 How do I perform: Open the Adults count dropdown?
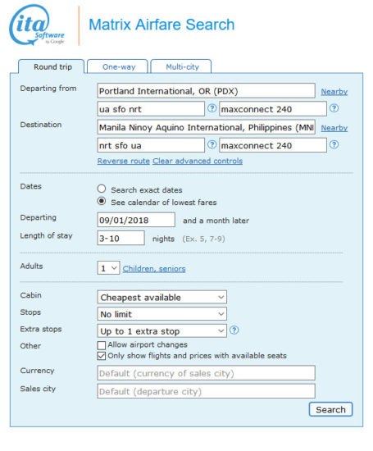pos(108,268)
